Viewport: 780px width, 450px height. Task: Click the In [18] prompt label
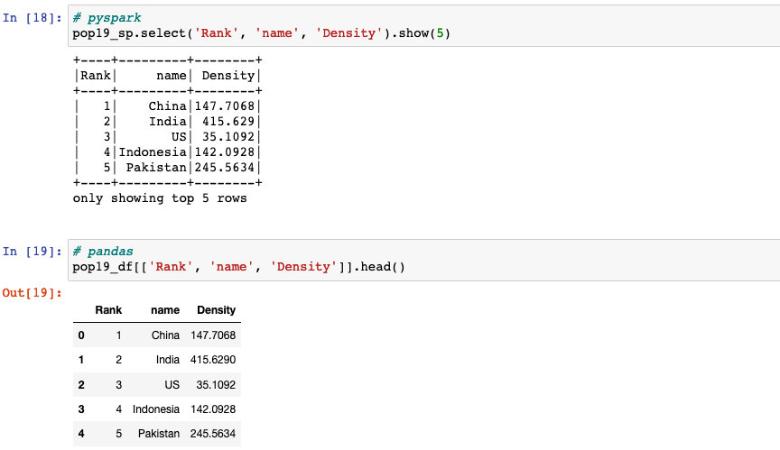click(32, 18)
